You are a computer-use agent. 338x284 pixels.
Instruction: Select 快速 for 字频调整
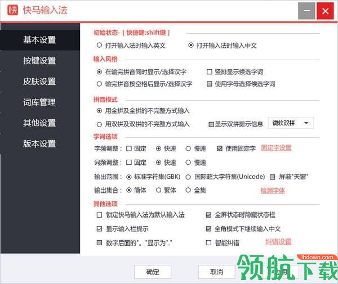click(158, 148)
